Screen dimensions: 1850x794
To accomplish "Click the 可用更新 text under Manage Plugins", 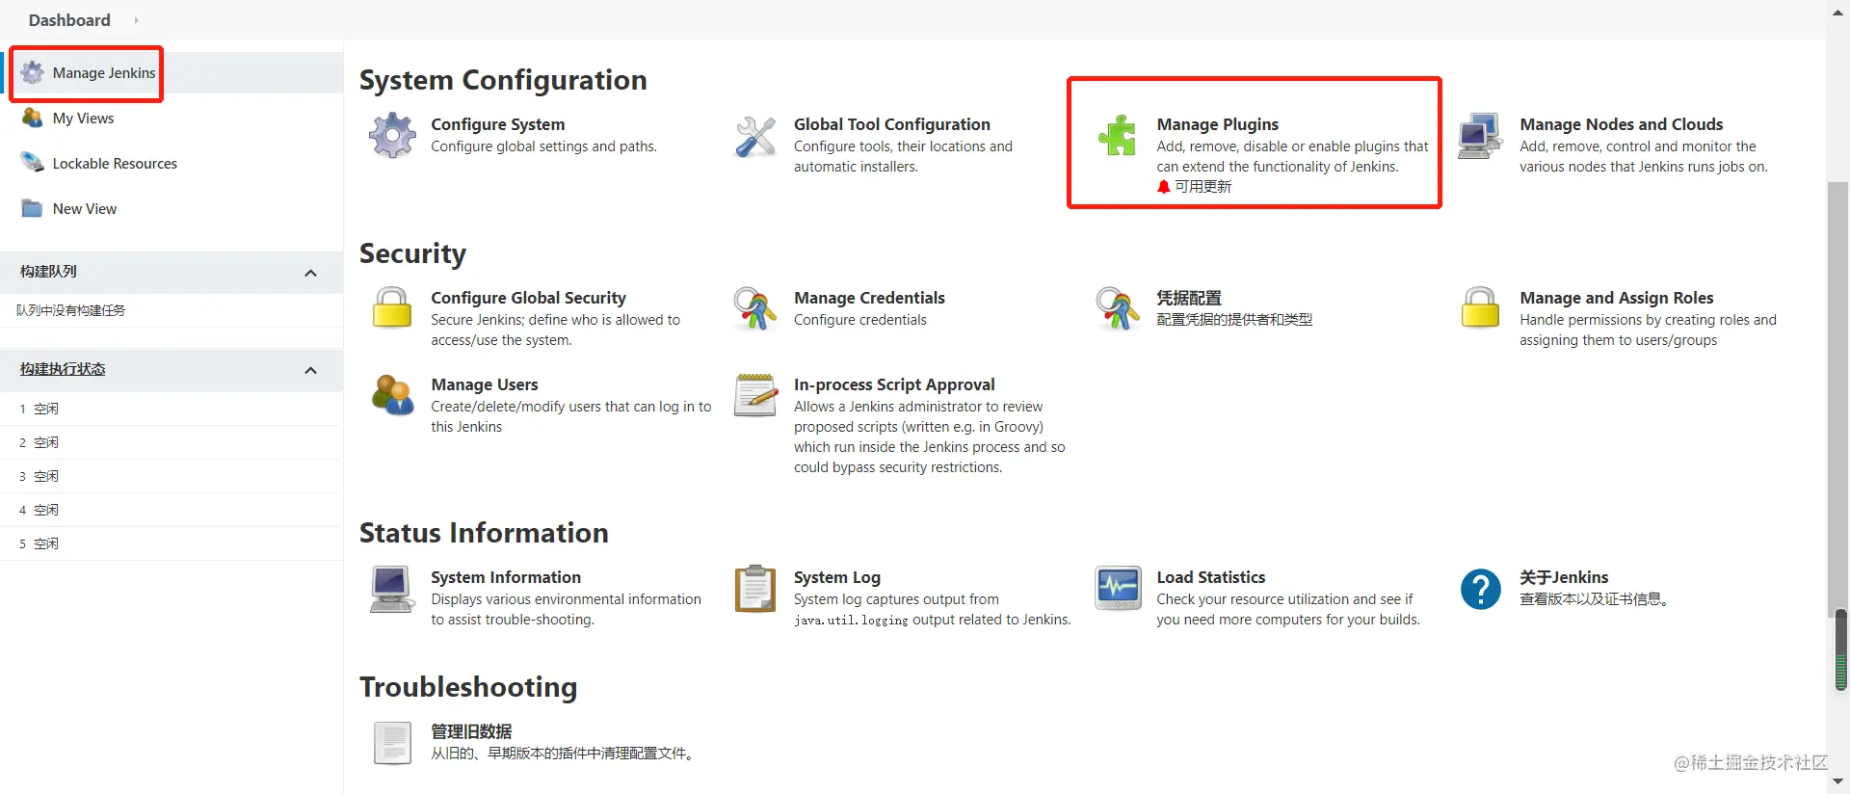I will [1202, 187].
